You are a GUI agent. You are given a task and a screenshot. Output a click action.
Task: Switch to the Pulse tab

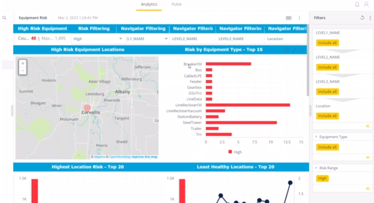(x=177, y=4)
